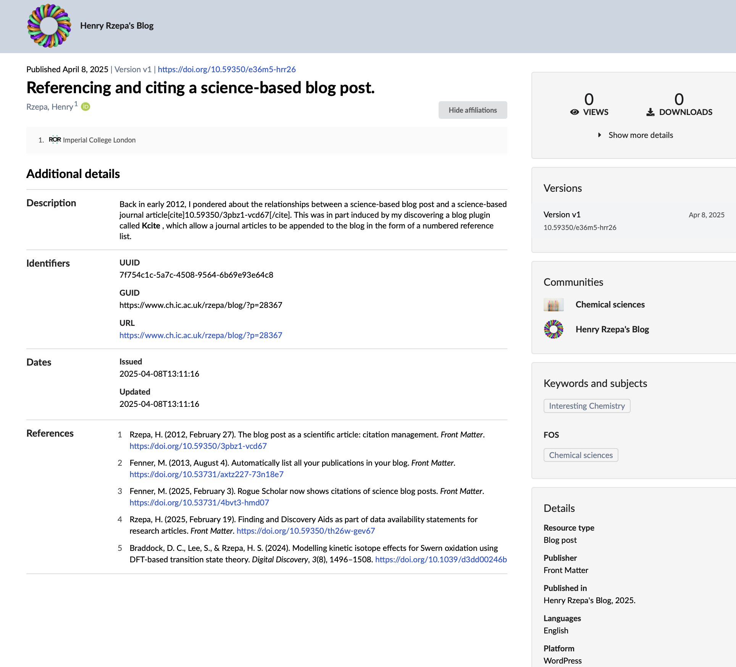Viewport: 736px width, 667px height.
Task: Select Version v1 in Versions panel
Action: (x=562, y=215)
